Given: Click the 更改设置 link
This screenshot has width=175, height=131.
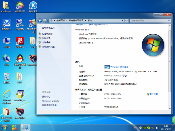Looking at the screenshot, I should [x=153, y=94].
